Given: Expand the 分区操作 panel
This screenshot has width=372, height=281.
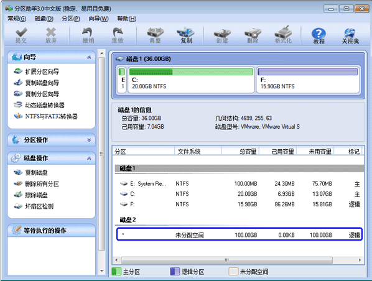Looking at the screenshot, I should point(89,140).
